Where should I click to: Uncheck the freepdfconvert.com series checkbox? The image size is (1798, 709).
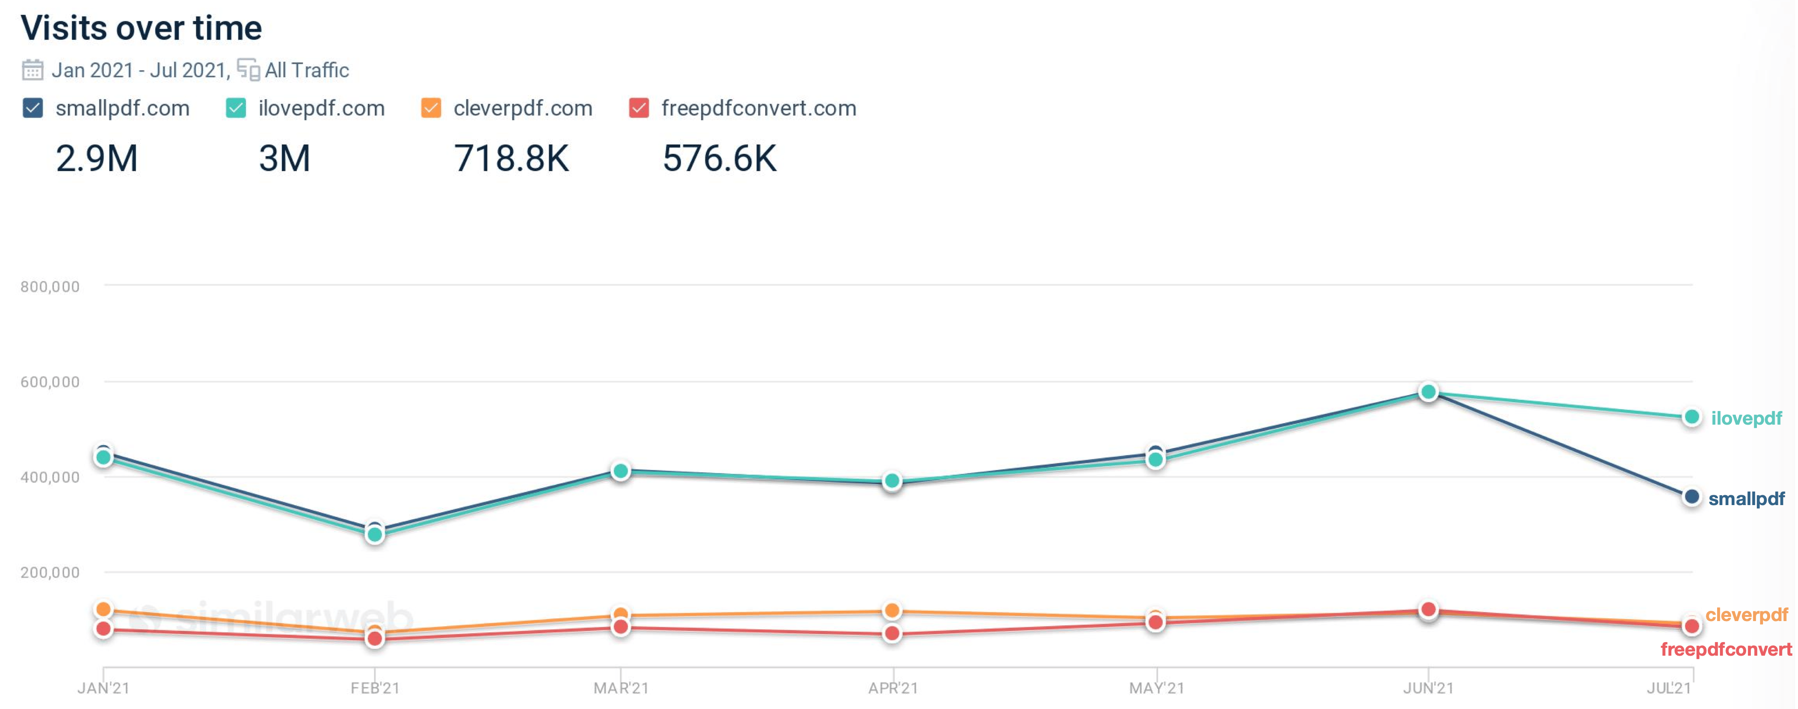(640, 109)
